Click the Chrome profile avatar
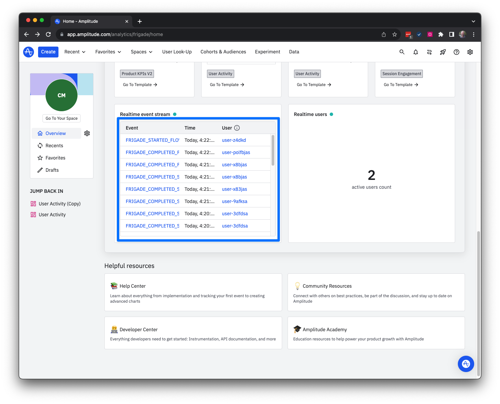500x404 pixels. pos(463,34)
